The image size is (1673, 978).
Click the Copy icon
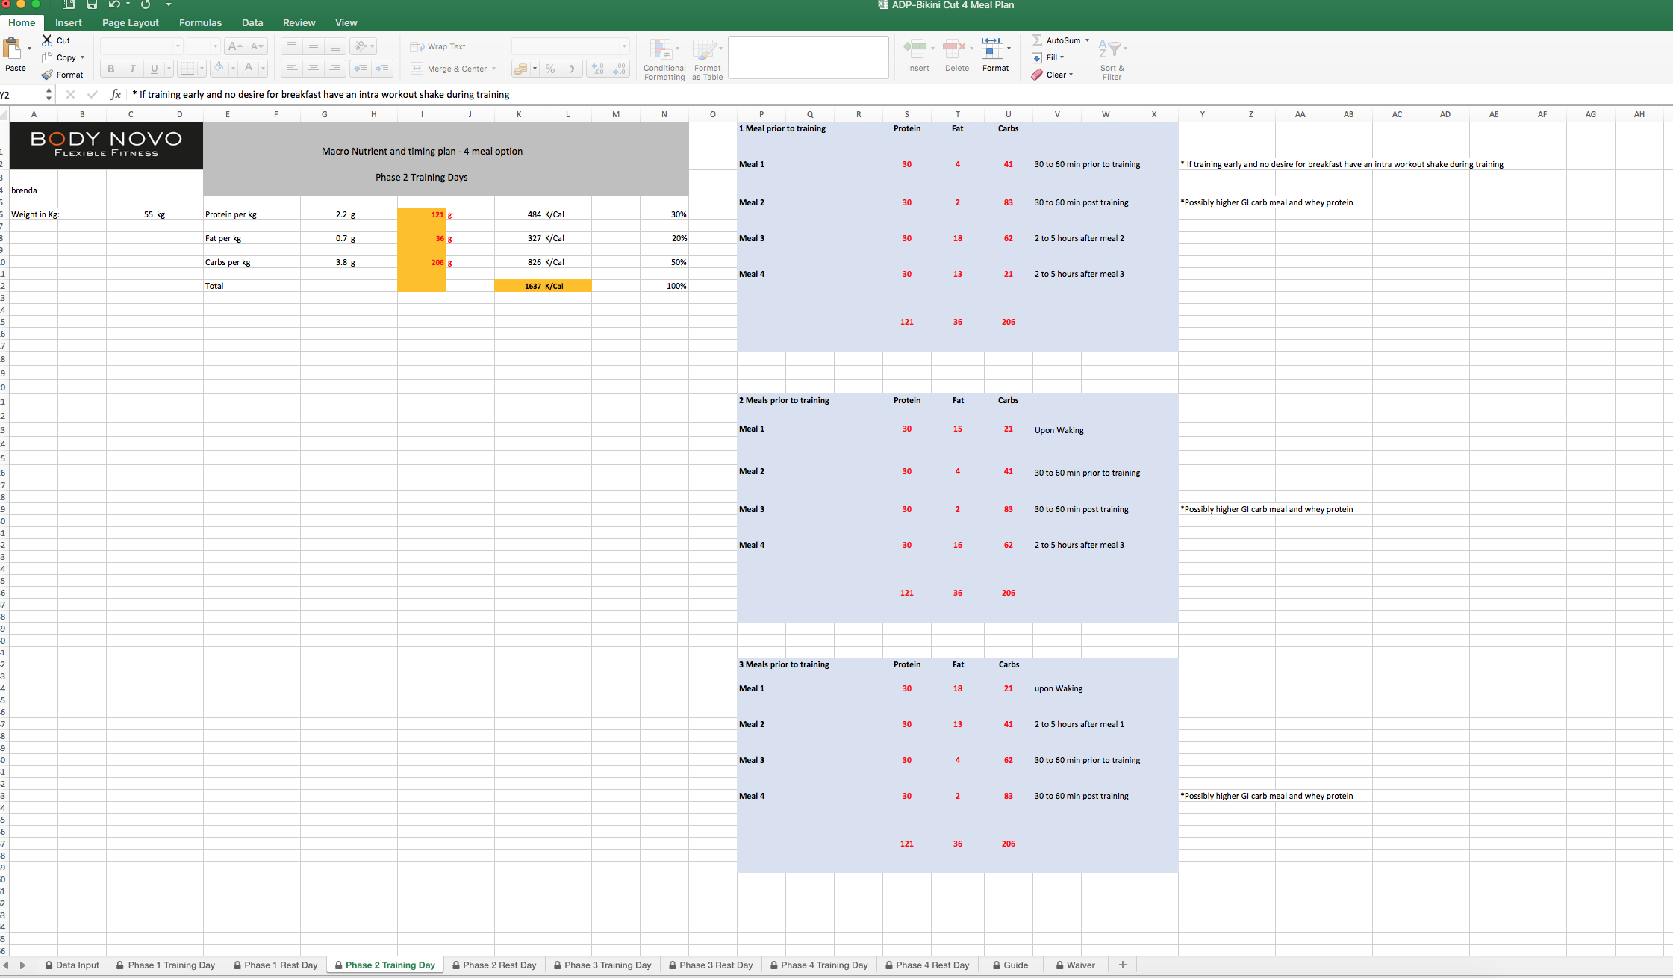[47, 57]
